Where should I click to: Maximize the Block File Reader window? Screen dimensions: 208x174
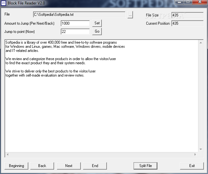[188, 2]
